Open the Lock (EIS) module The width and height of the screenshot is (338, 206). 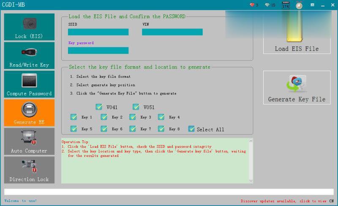pyautogui.click(x=29, y=27)
